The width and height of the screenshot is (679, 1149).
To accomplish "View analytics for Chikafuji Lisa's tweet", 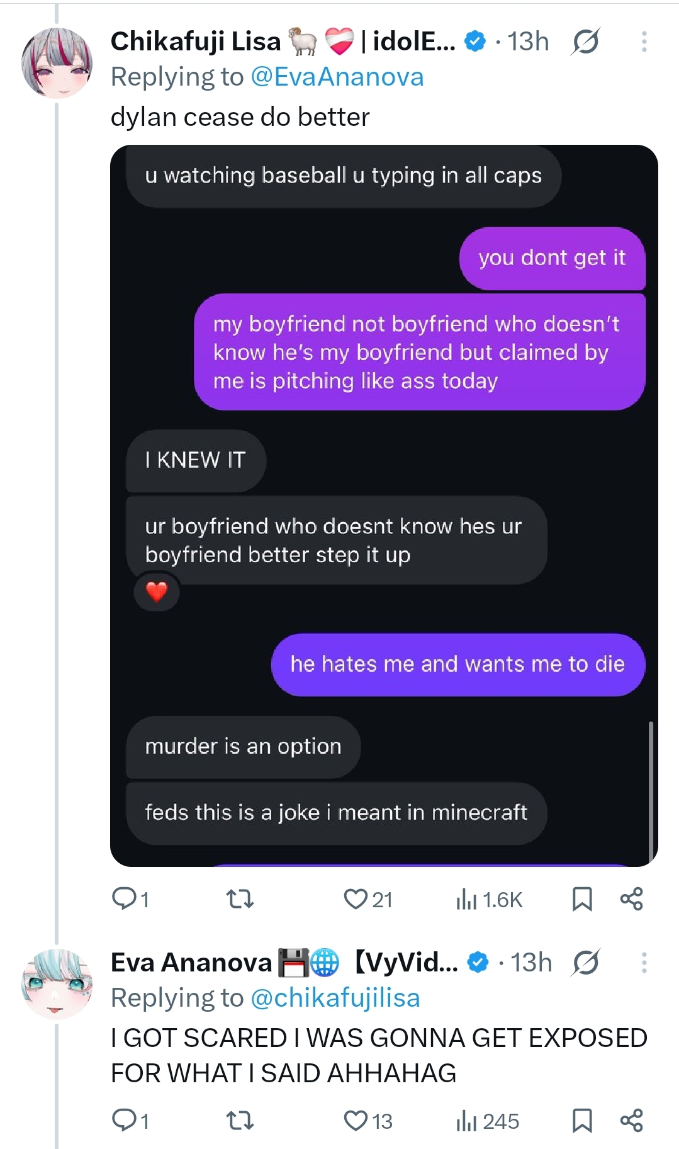I will pos(466,900).
